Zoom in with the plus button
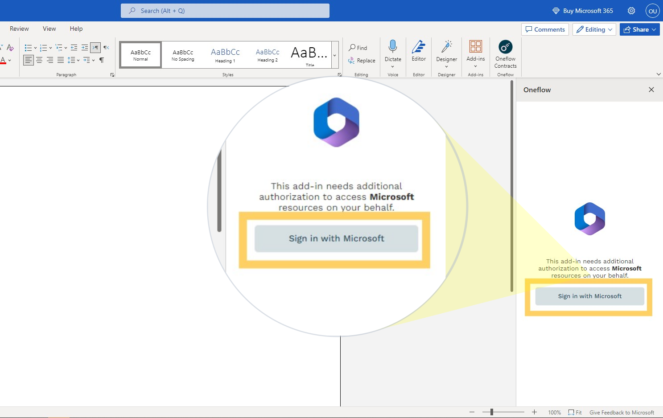The width and height of the screenshot is (663, 418). coord(534,412)
